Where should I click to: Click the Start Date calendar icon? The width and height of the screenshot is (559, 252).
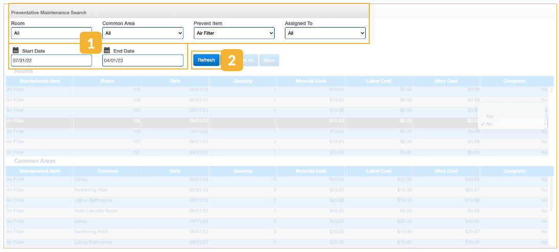(15, 51)
